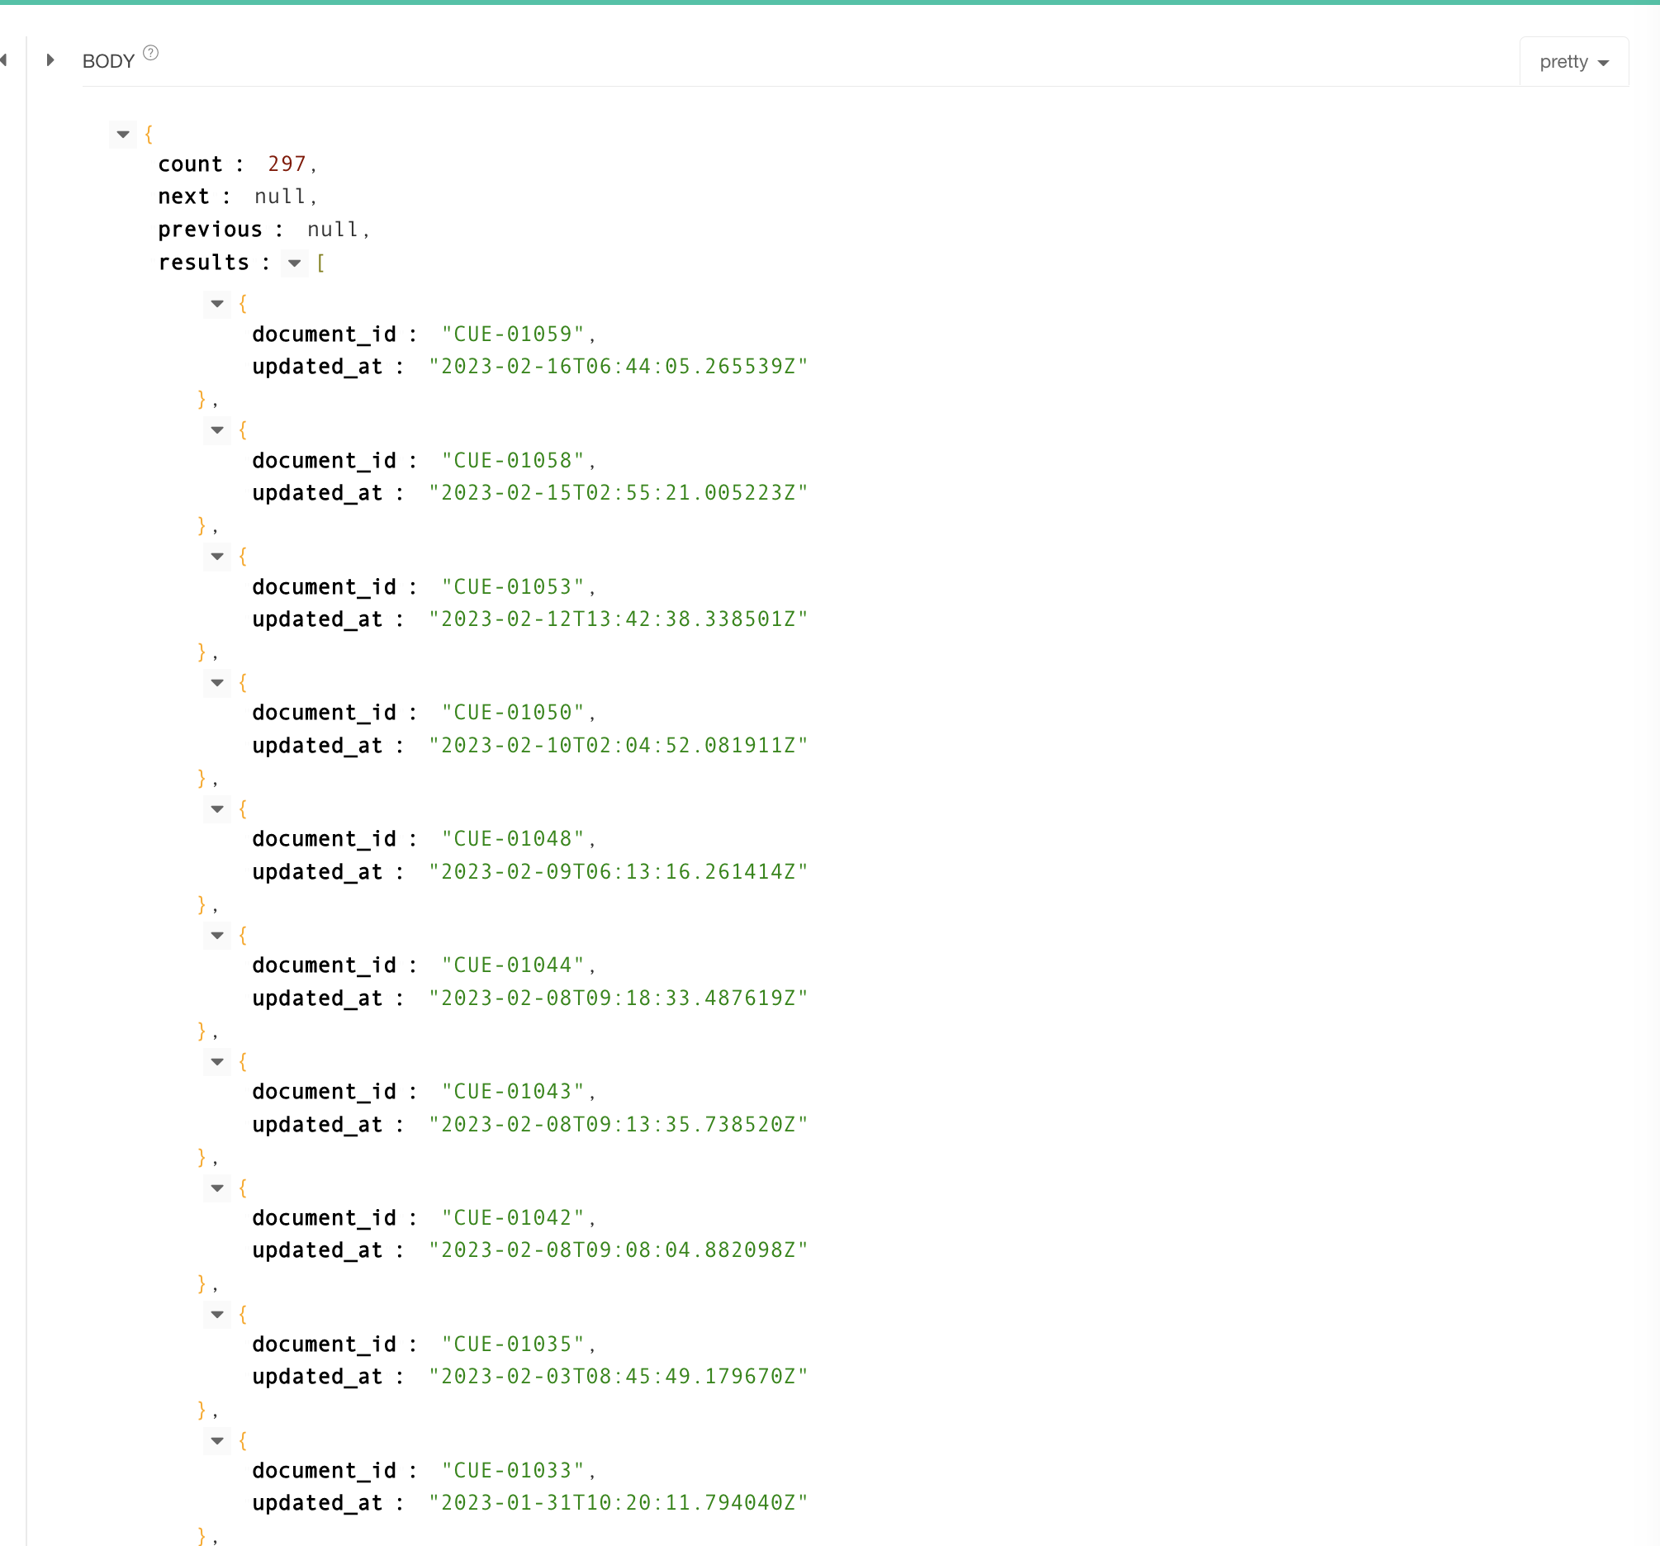Collapse the CUE-01059 result object
Image resolution: width=1660 pixels, height=1546 pixels.
pyautogui.click(x=216, y=305)
